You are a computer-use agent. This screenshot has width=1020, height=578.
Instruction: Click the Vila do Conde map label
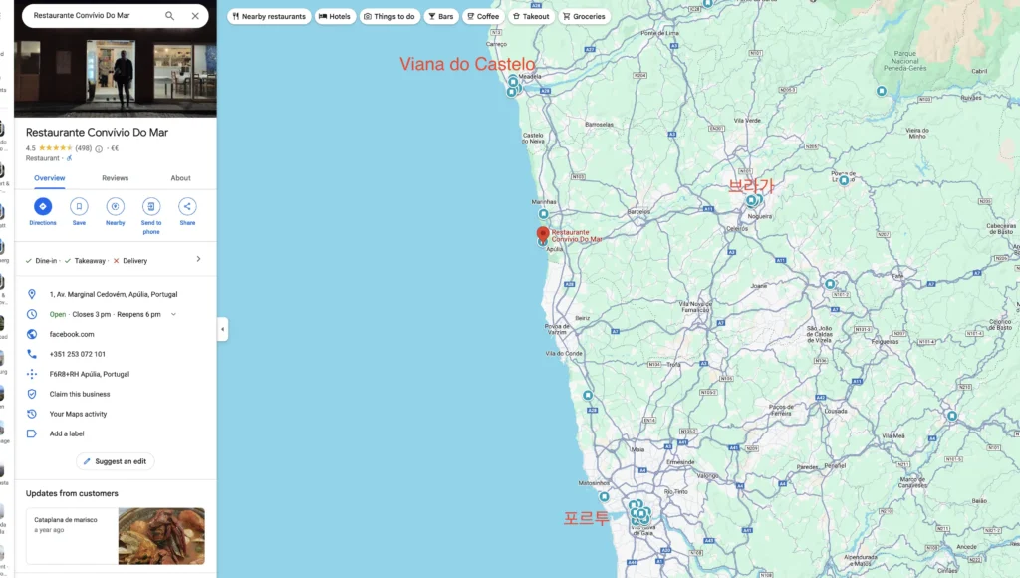(564, 354)
